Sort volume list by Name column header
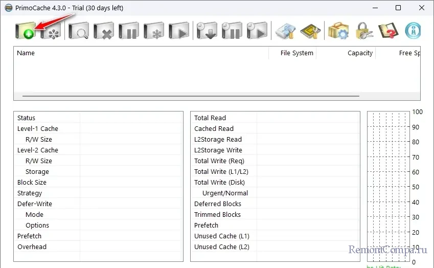 tap(141, 53)
